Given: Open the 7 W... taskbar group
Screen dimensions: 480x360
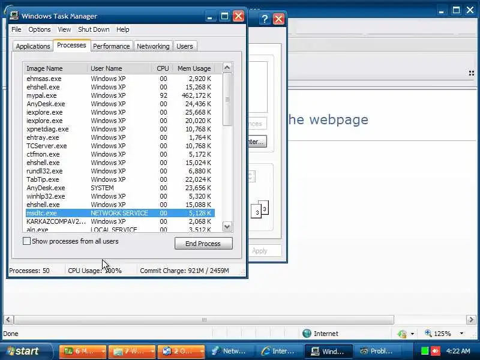Looking at the screenshot, I should (x=131, y=351).
